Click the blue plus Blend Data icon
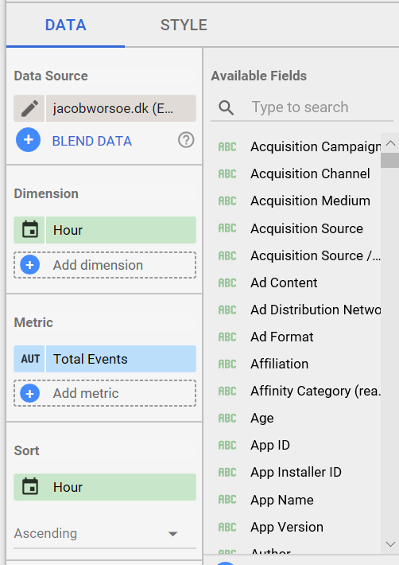The height and width of the screenshot is (565, 399). click(29, 140)
